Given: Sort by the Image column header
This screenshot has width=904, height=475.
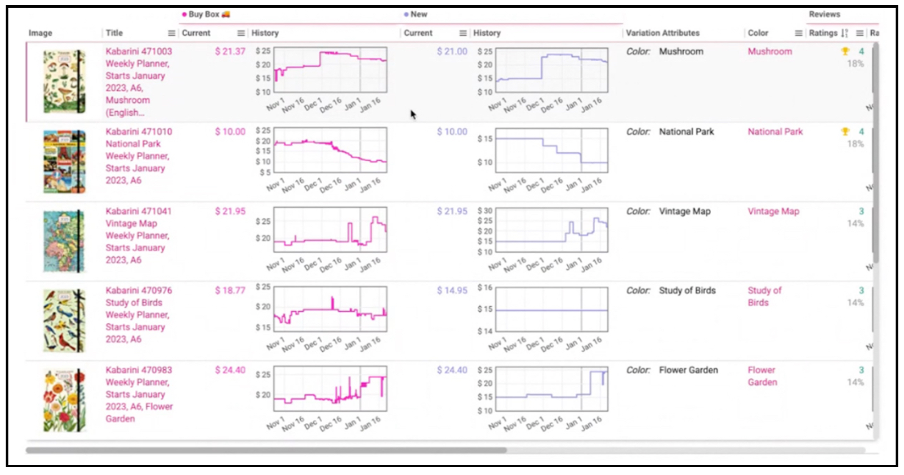Looking at the screenshot, I should click(41, 33).
